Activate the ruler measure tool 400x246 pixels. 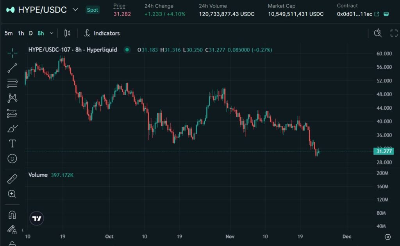[x=12, y=179]
